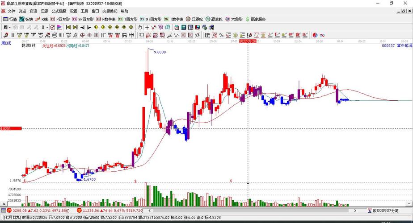Open the P四方形 tool

click(60, 19)
